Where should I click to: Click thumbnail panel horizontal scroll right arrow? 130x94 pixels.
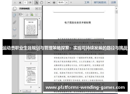click(x=36, y=91)
